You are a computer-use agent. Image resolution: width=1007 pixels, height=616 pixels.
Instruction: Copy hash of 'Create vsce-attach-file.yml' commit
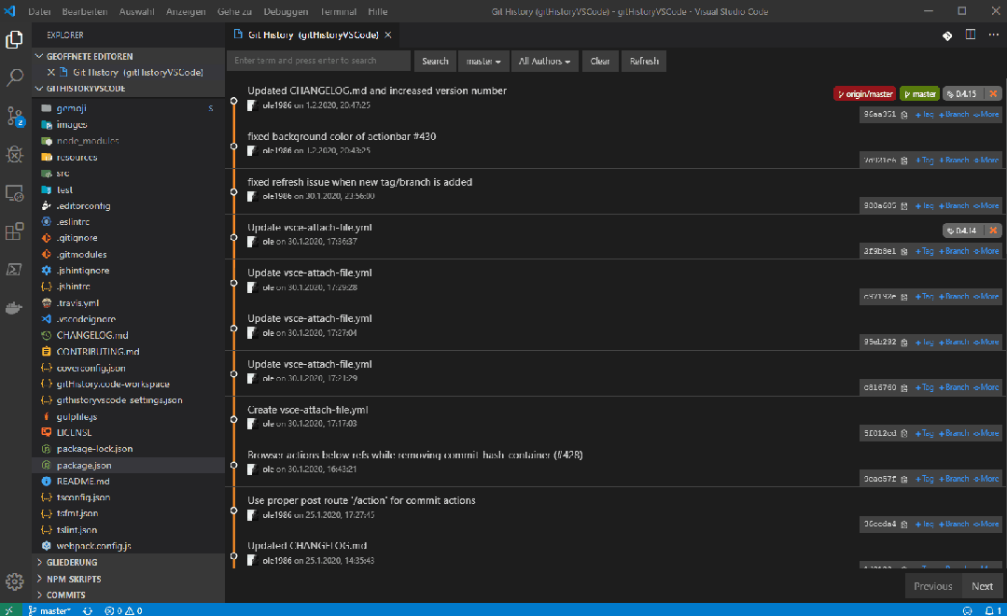point(904,433)
